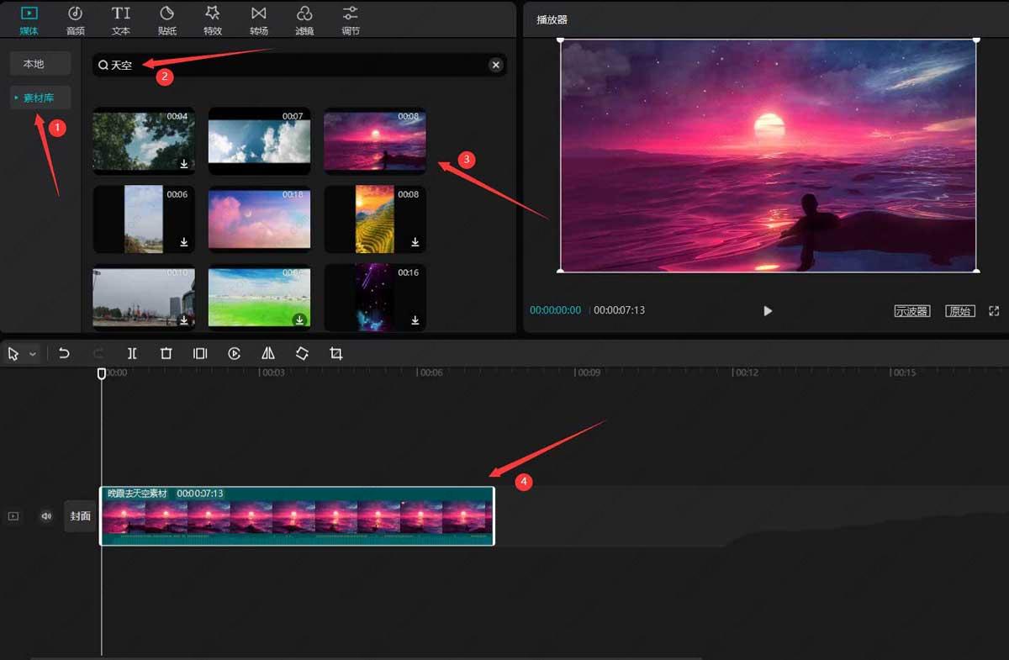Screen dimensions: 1009x660
Task: Select the split tool on the timeline toolbar
Action: (132, 353)
